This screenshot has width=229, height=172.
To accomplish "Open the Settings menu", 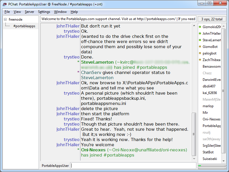I will click(x=44, y=12).
